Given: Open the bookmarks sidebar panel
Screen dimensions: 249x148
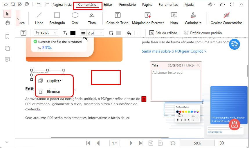Looking at the screenshot, I should coord(7,37).
